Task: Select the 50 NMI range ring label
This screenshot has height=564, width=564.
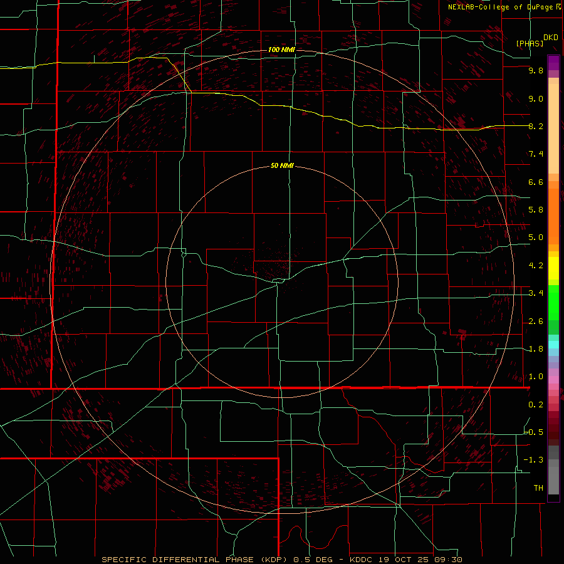Action: pos(281,166)
